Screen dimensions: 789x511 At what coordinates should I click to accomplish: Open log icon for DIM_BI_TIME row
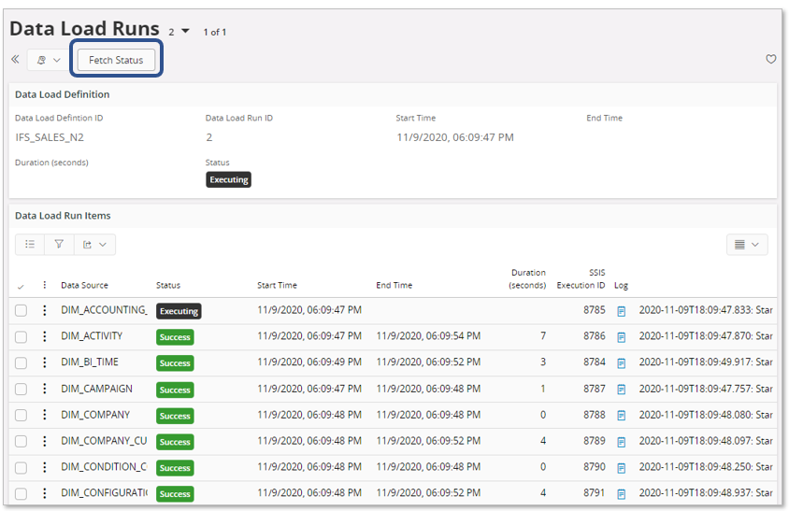[621, 363]
